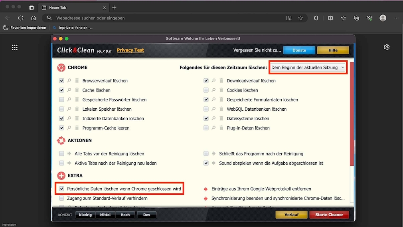This screenshot has height=227, width=403.
Task: Open the browser three-dot settings menu
Action: pos(396,18)
